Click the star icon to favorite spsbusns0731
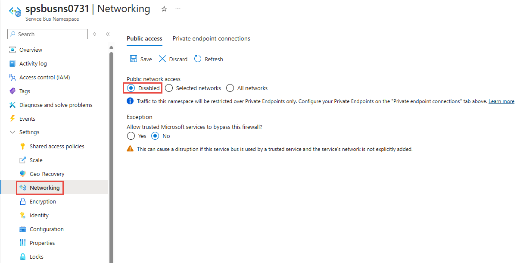 164,8
